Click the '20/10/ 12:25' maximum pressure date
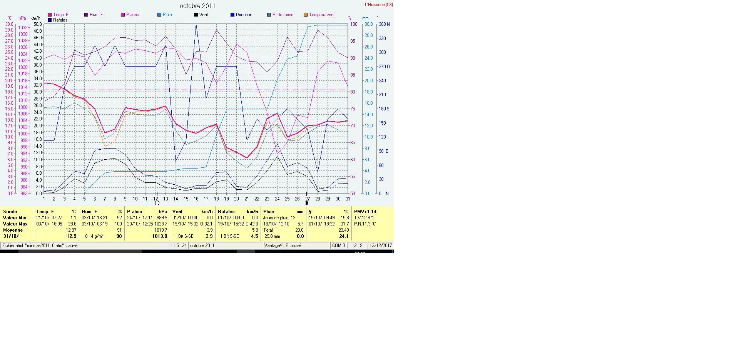Screen dimensions: 739x359 click(140, 224)
